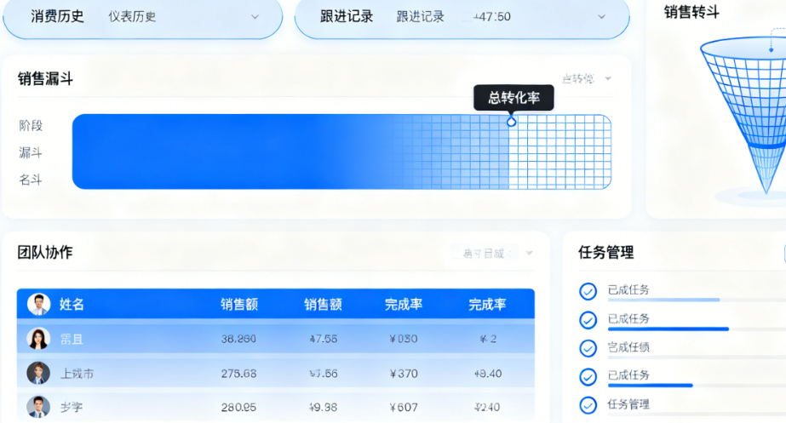786x423 pixels.
Task: Click the 阶段 label beside funnel bar
Action: [31, 125]
